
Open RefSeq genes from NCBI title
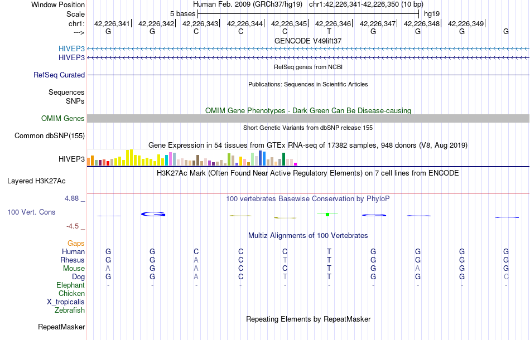click(x=308, y=67)
